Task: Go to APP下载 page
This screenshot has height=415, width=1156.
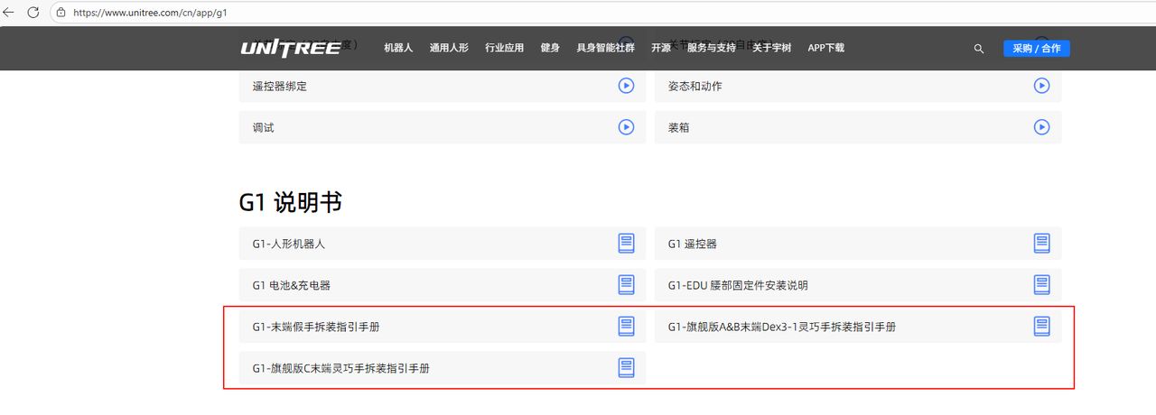Action: point(826,48)
